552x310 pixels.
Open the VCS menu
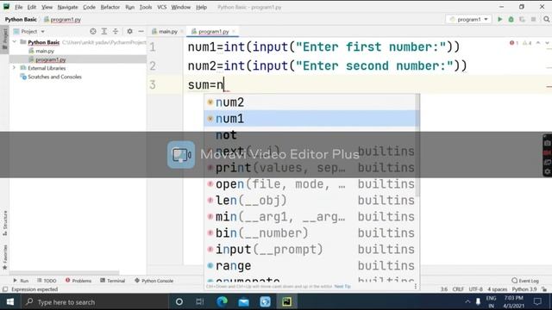point(161,7)
